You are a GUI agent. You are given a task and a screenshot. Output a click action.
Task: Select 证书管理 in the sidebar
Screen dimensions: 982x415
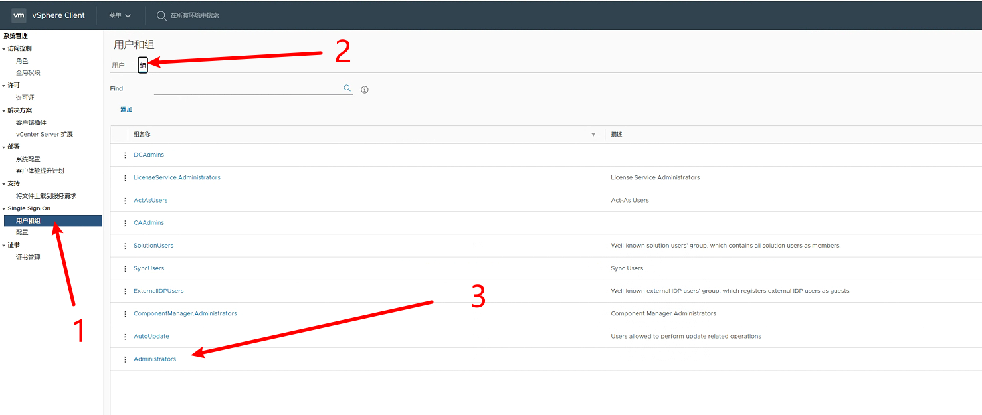click(28, 258)
